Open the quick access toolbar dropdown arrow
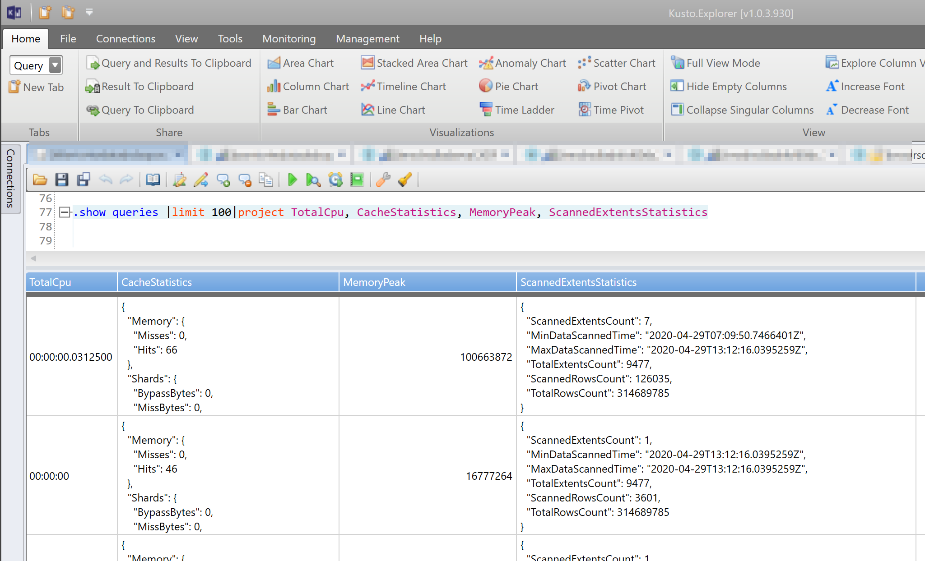This screenshot has width=925, height=561. (x=89, y=12)
